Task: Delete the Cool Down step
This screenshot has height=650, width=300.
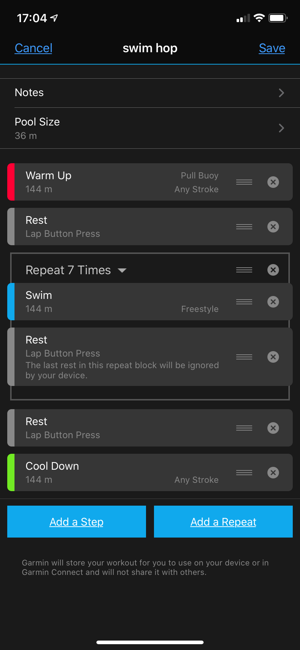Action: [x=273, y=472]
